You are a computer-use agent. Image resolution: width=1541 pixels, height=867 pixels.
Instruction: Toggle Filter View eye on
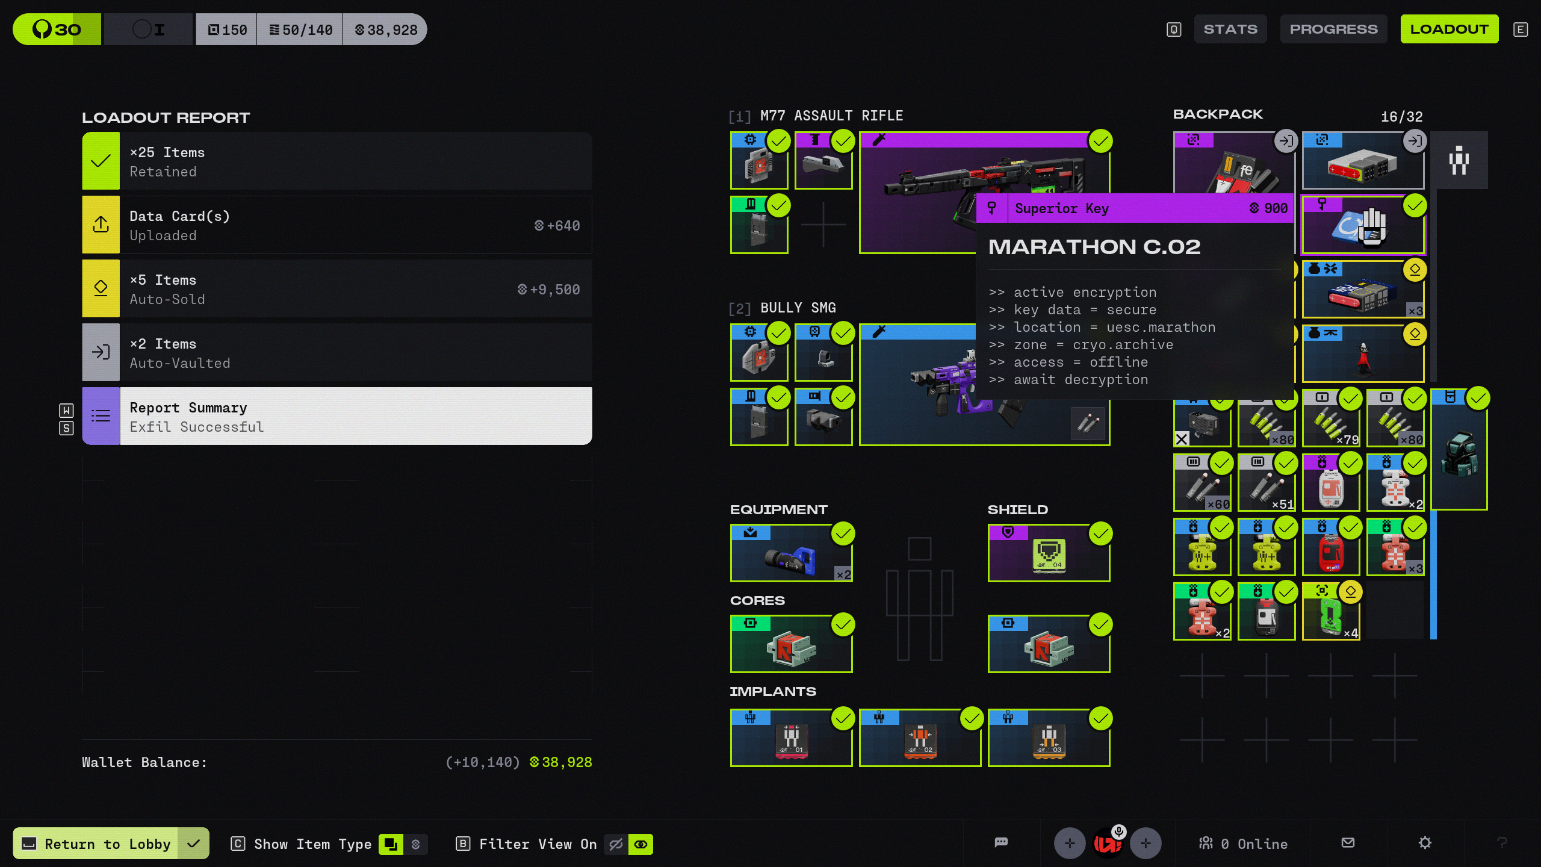640,844
